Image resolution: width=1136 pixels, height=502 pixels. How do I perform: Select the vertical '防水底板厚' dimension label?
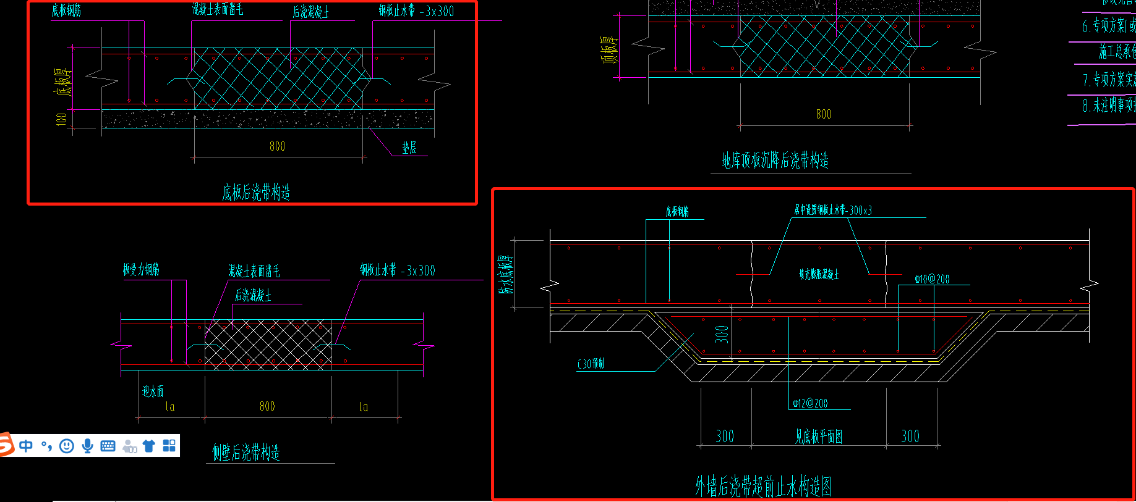pyautogui.click(x=506, y=274)
